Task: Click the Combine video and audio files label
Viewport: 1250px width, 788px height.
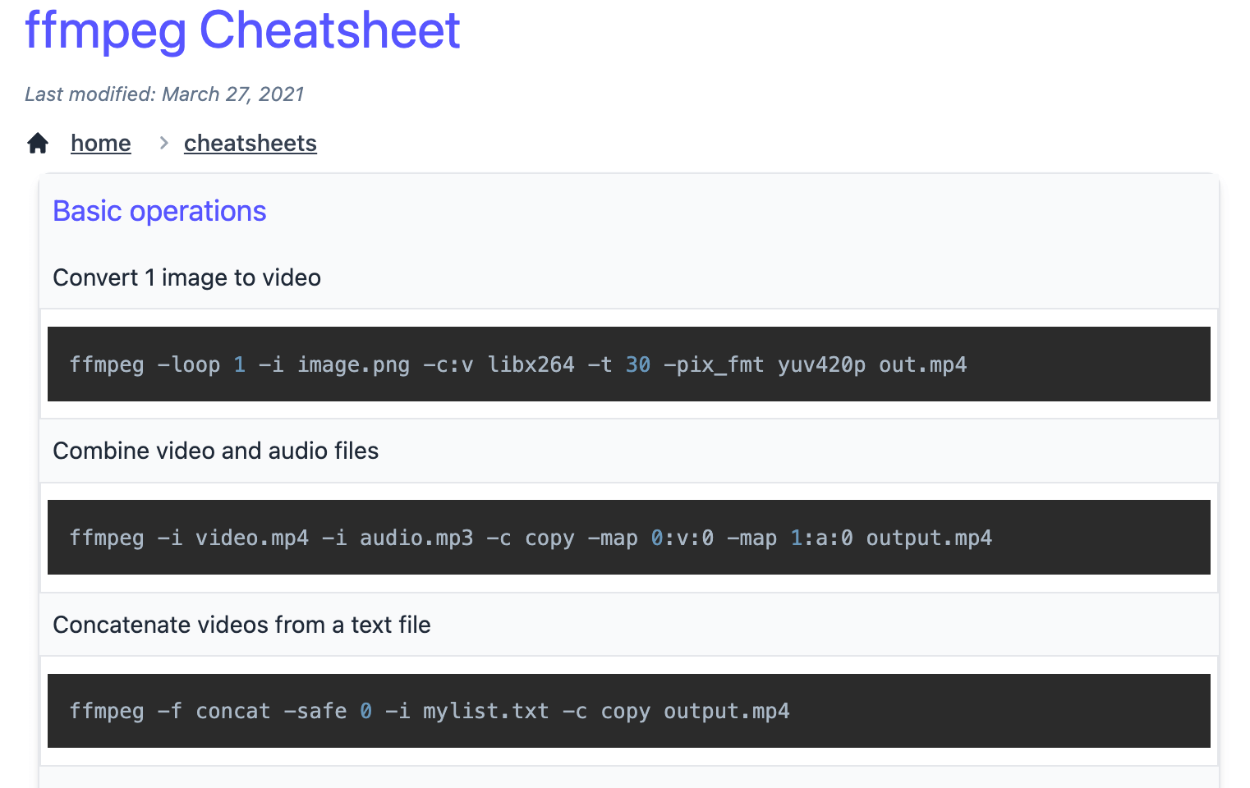Action: tap(216, 451)
